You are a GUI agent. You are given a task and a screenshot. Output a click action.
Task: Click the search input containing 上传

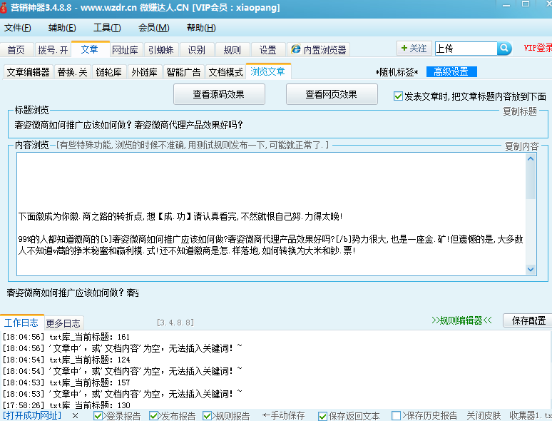[x=466, y=49]
